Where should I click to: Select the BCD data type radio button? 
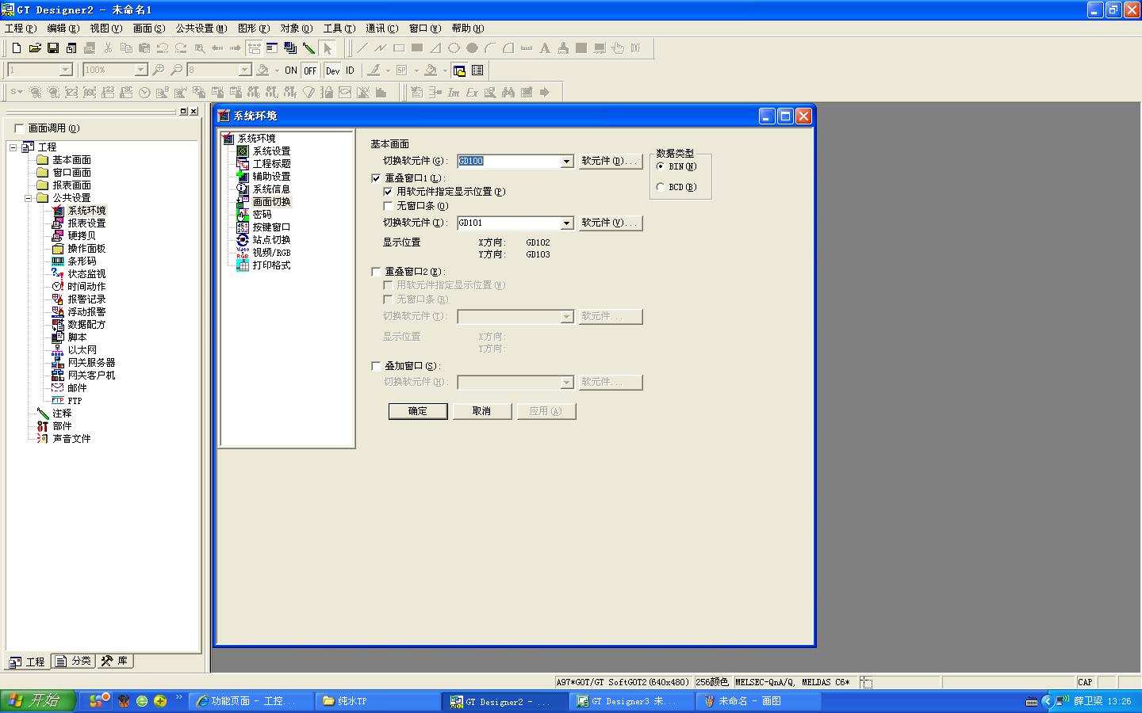tap(661, 187)
